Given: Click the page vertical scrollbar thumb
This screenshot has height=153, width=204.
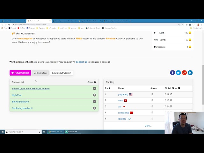Looking at the screenshot, I should point(203,85).
